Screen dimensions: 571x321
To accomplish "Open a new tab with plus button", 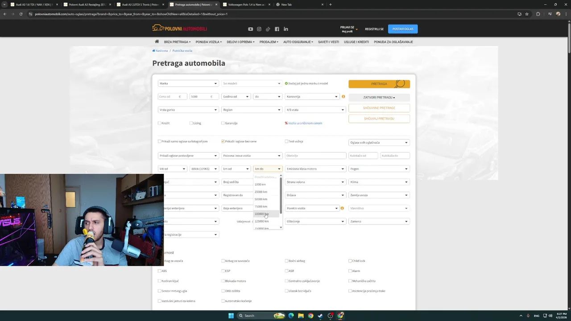I will tap(330, 4).
